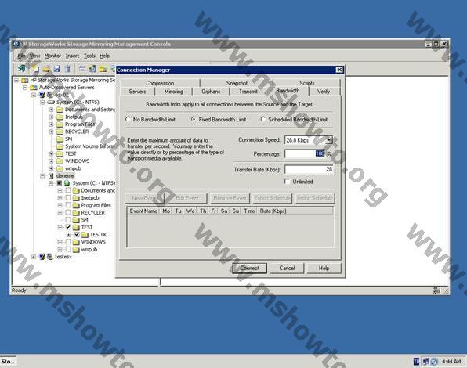This screenshot has height=368, width=467.
Task: Collapse the TEST folder under deneme
Action: tap(60, 227)
